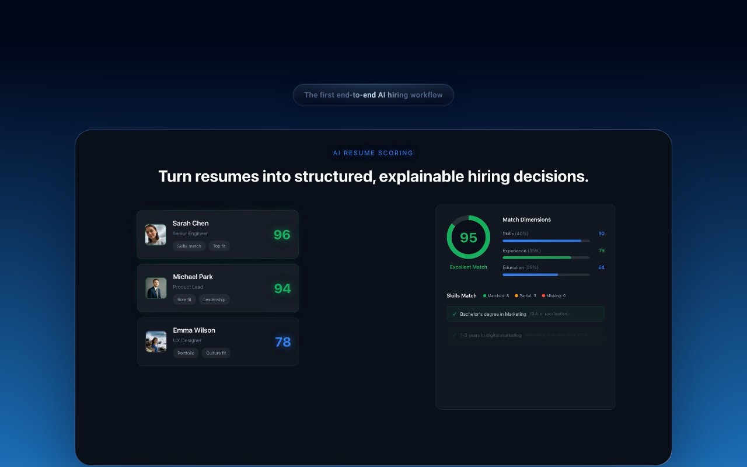
Task: Click the checkmark beside Bachelor's degree in Marketing
Action: (x=455, y=314)
